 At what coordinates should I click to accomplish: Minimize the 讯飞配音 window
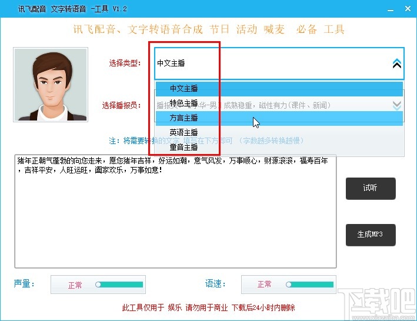[x=391, y=9]
